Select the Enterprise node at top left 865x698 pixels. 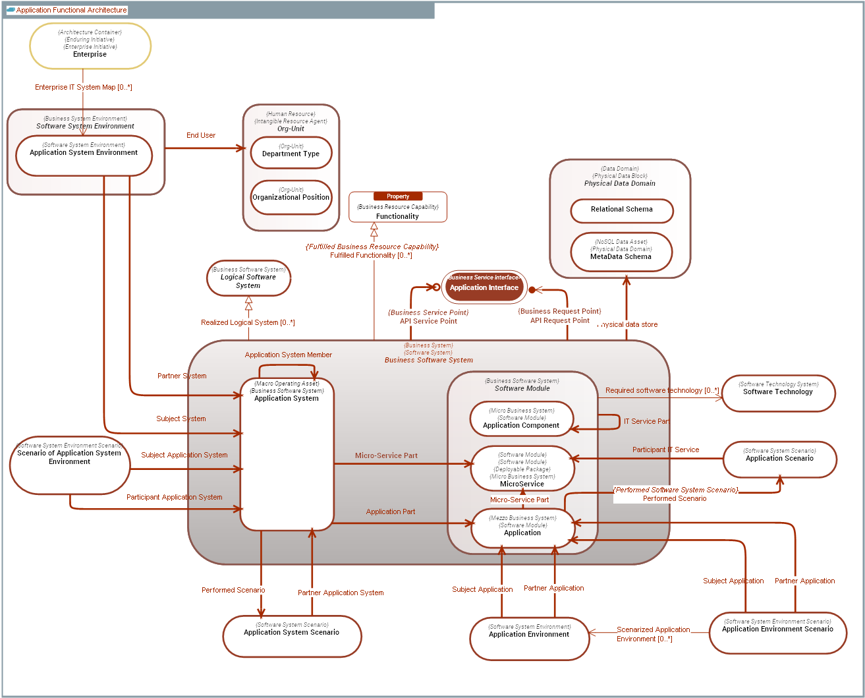pos(90,46)
